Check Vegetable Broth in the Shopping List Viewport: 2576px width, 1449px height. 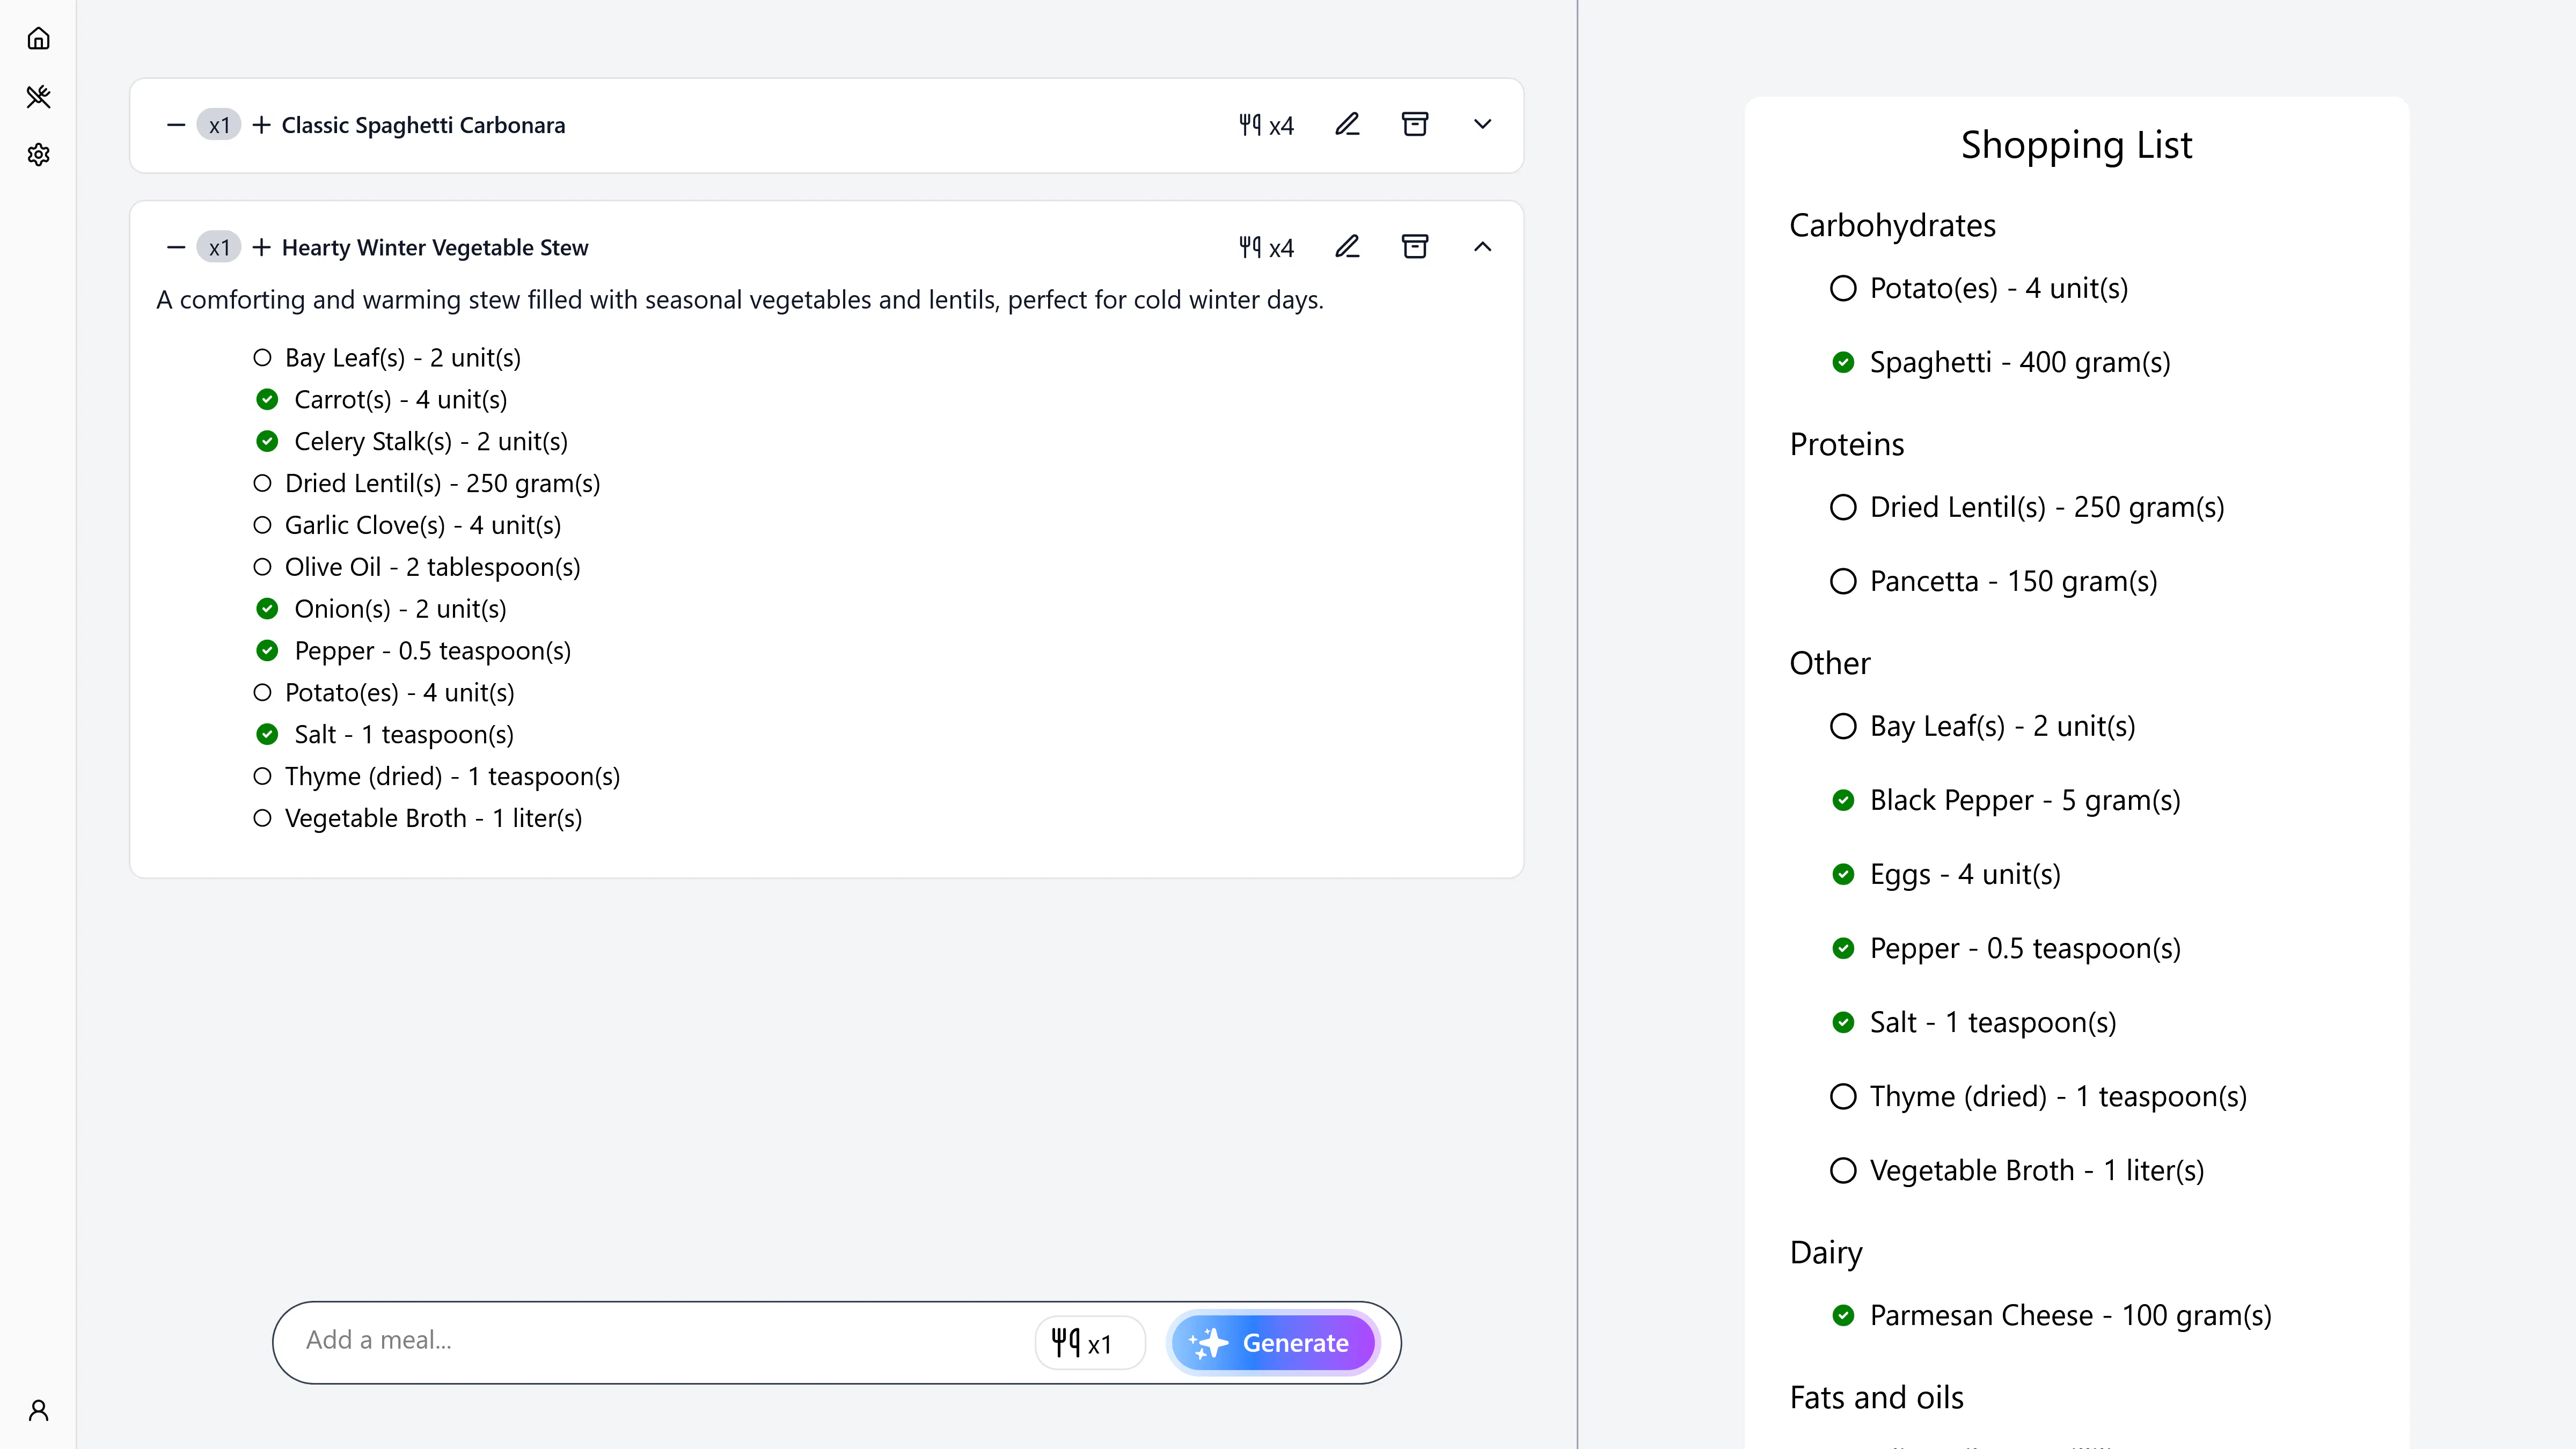pos(1842,1170)
